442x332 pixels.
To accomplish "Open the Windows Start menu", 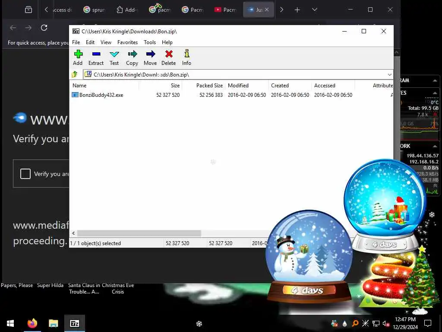I will tap(10, 323).
